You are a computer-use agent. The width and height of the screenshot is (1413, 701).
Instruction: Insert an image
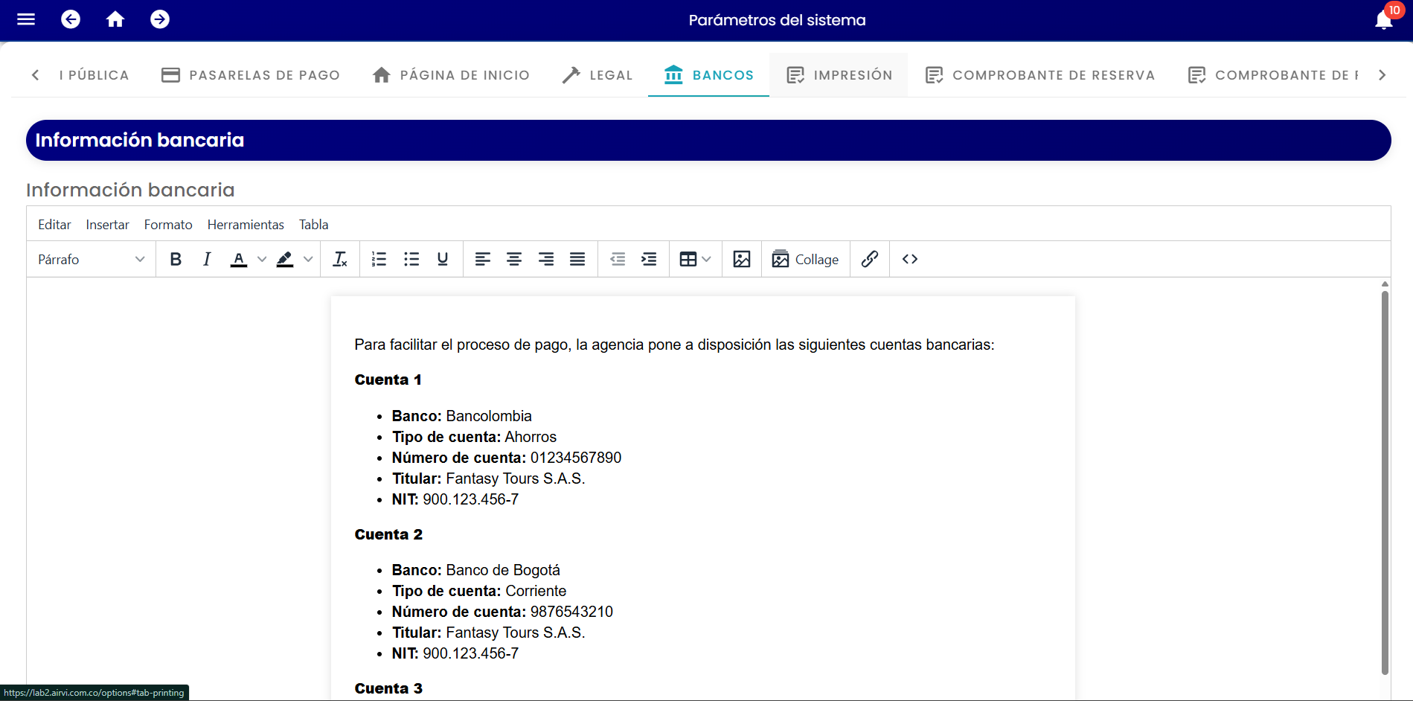click(x=742, y=259)
